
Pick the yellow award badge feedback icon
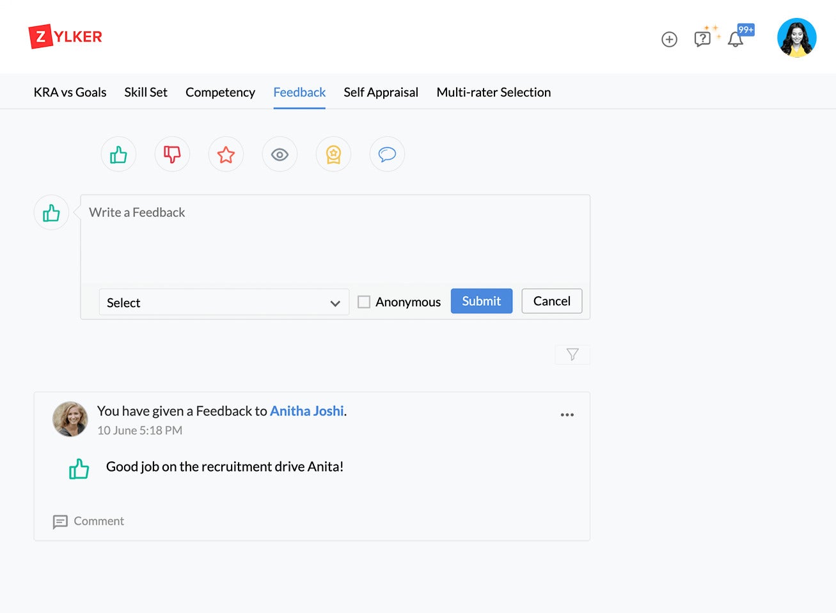333,154
